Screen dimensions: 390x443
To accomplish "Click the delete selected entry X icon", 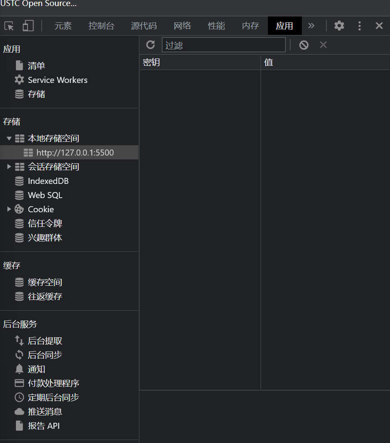I will [323, 45].
